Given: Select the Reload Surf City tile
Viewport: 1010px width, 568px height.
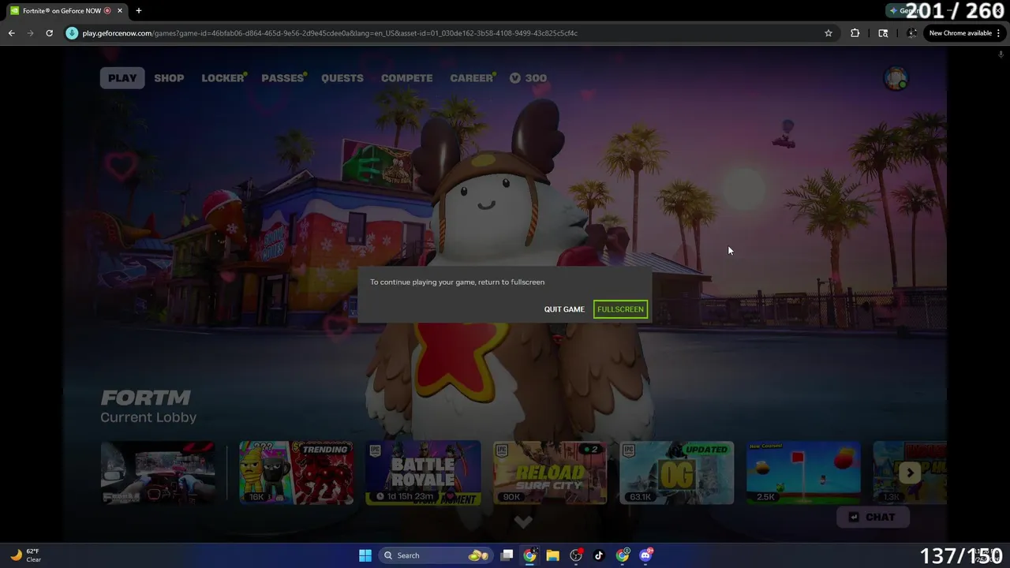Looking at the screenshot, I should click(550, 473).
